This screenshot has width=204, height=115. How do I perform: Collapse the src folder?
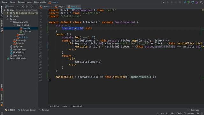point(8,19)
